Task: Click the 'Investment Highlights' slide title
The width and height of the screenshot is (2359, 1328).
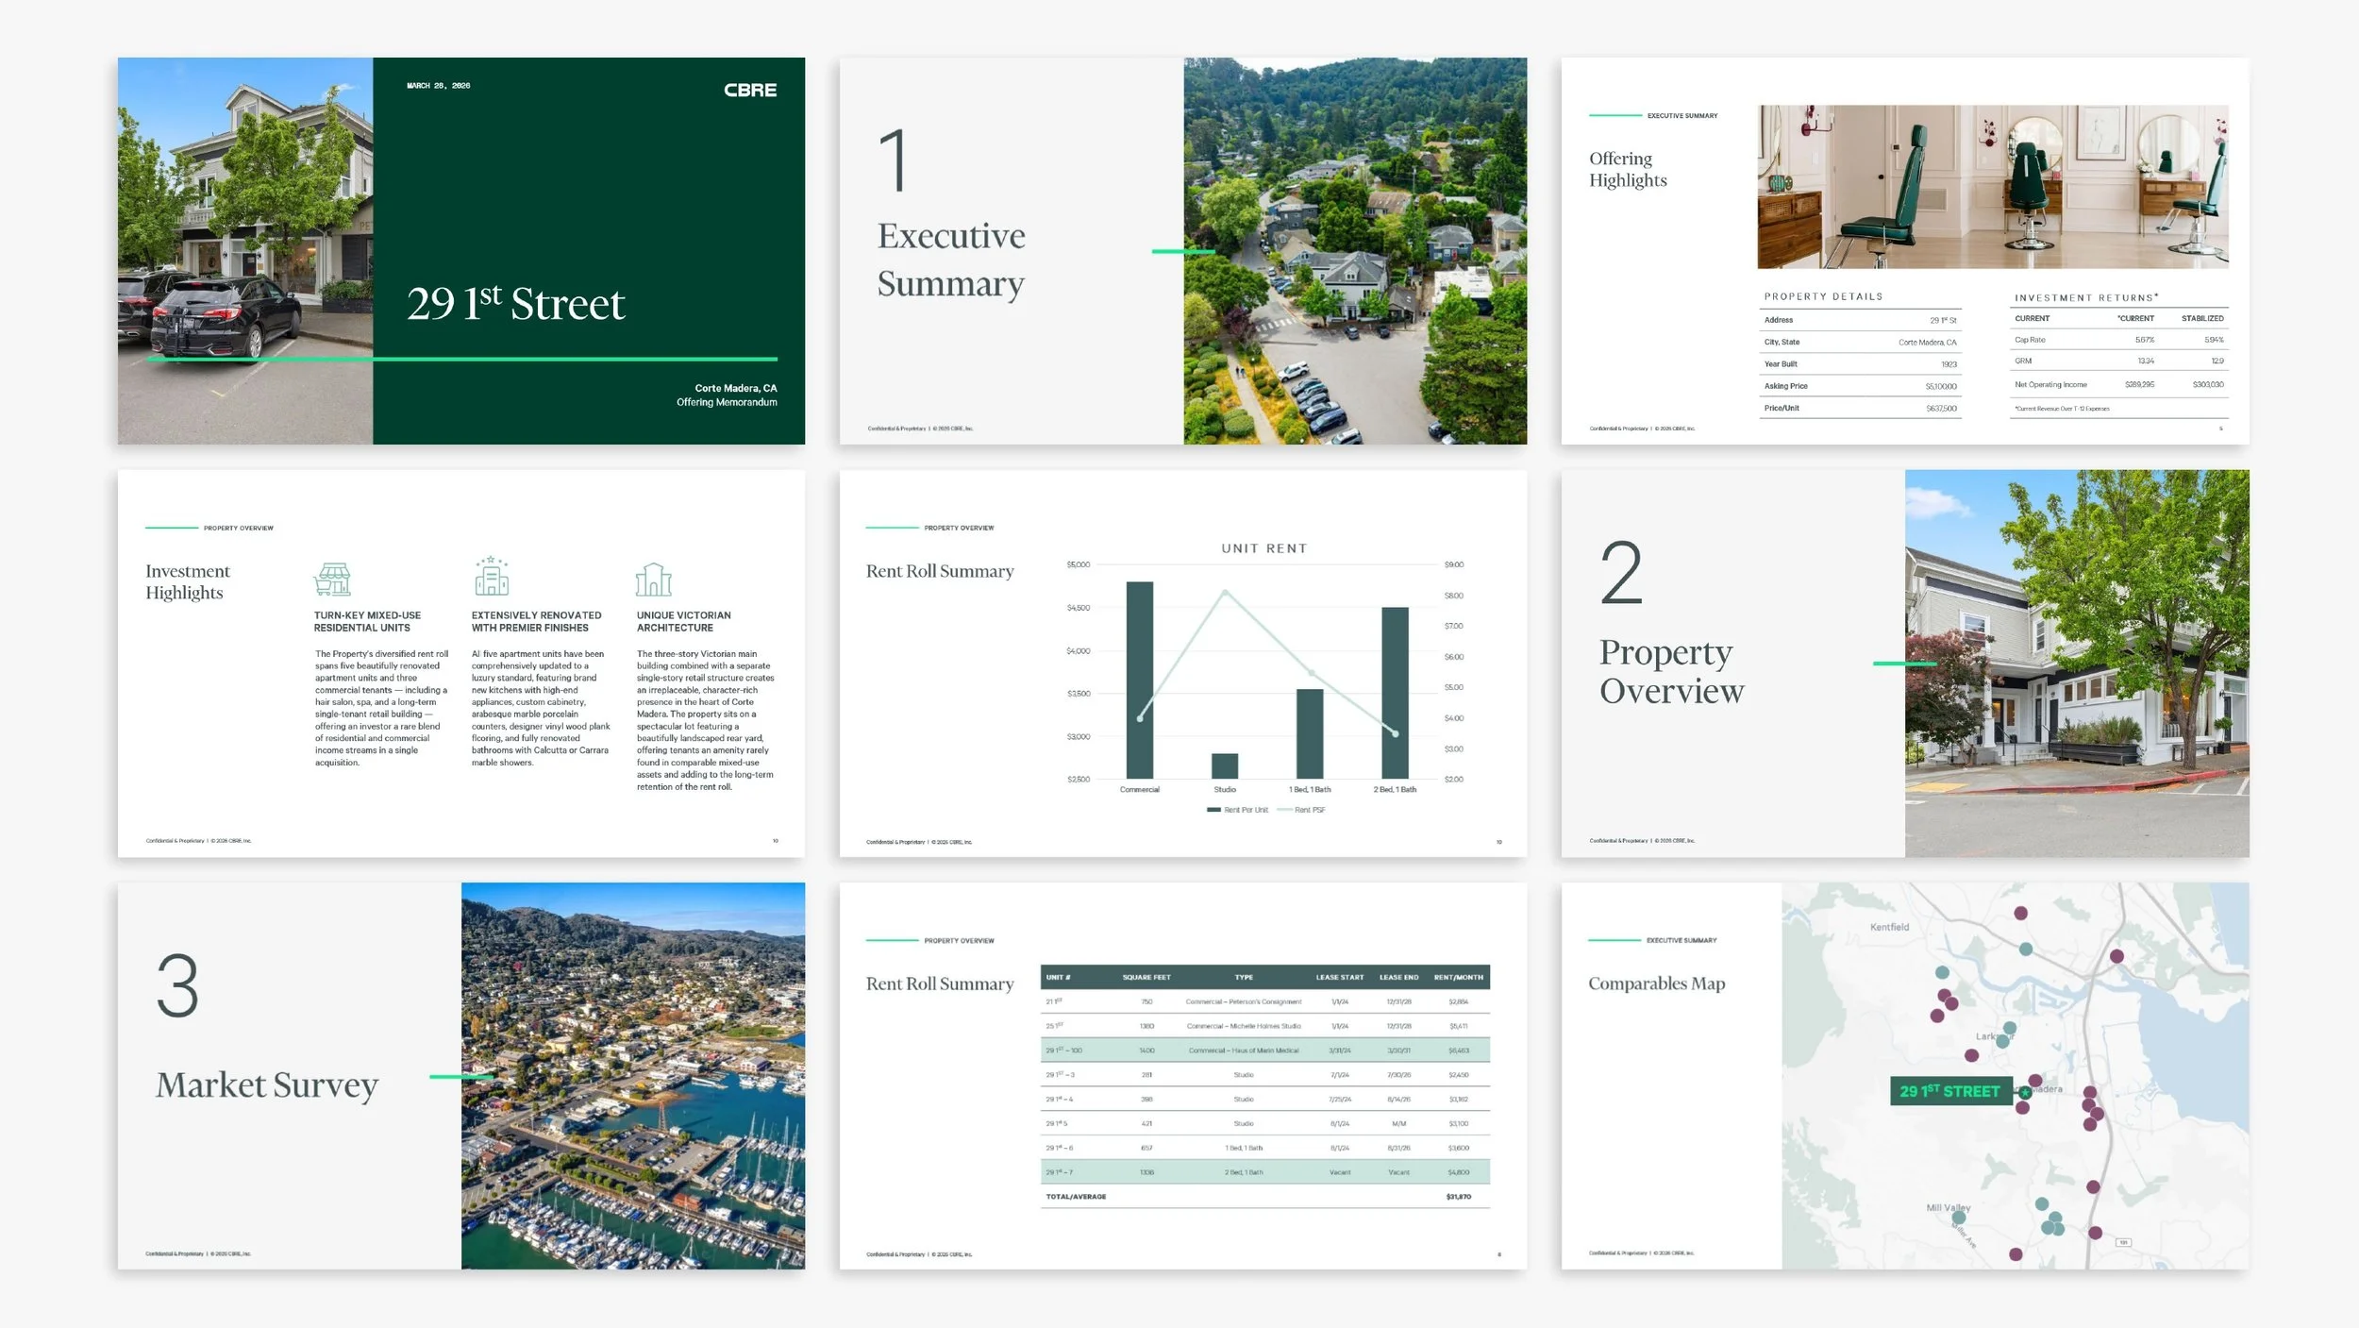Action: click(x=187, y=581)
